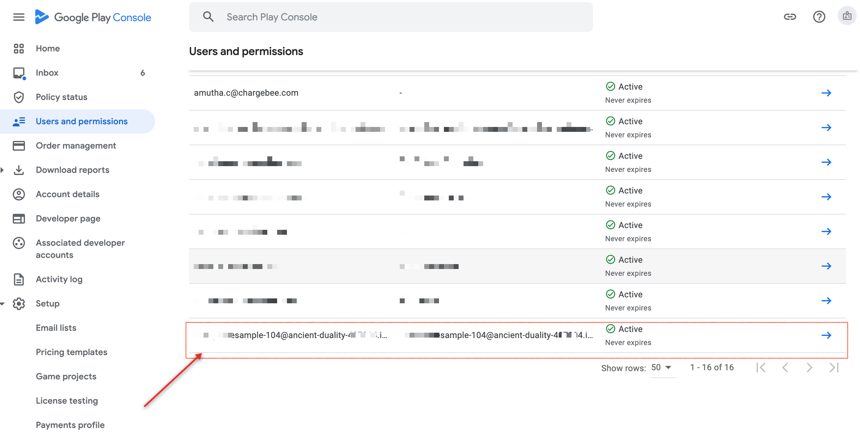The height and width of the screenshot is (438, 860).
Task: Expand the Download reports section
Action: [x=2, y=170]
